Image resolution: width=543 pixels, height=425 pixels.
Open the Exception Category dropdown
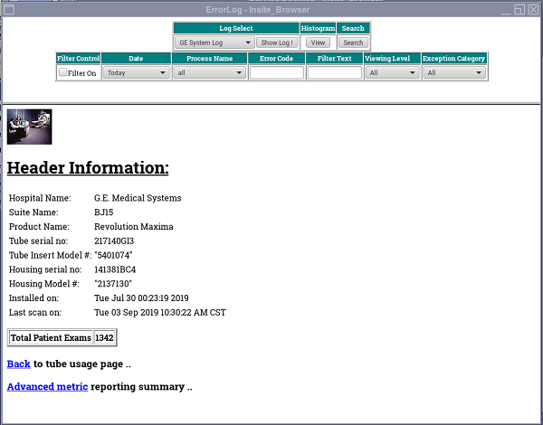click(x=454, y=73)
